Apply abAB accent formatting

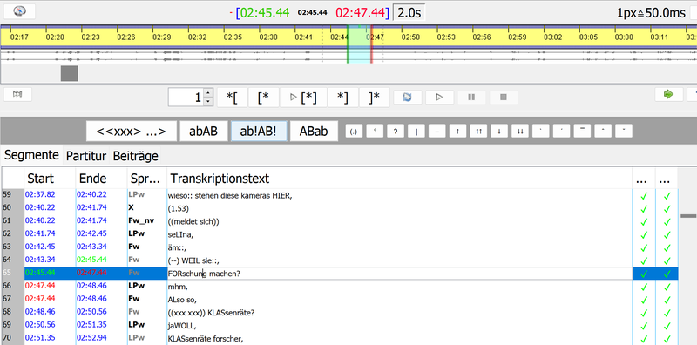click(x=203, y=132)
